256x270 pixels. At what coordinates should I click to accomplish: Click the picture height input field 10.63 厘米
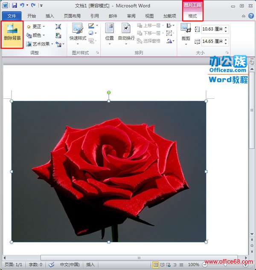pyautogui.click(x=211, y=29)
